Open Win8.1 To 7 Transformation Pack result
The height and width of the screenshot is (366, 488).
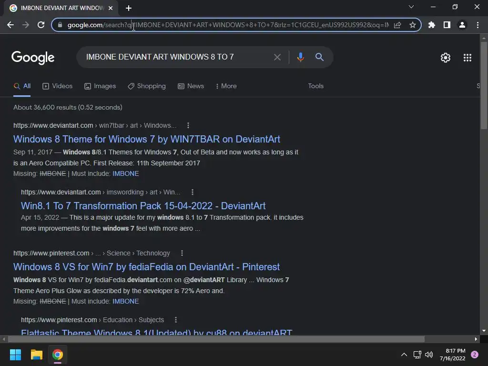[x=143, y=206]
